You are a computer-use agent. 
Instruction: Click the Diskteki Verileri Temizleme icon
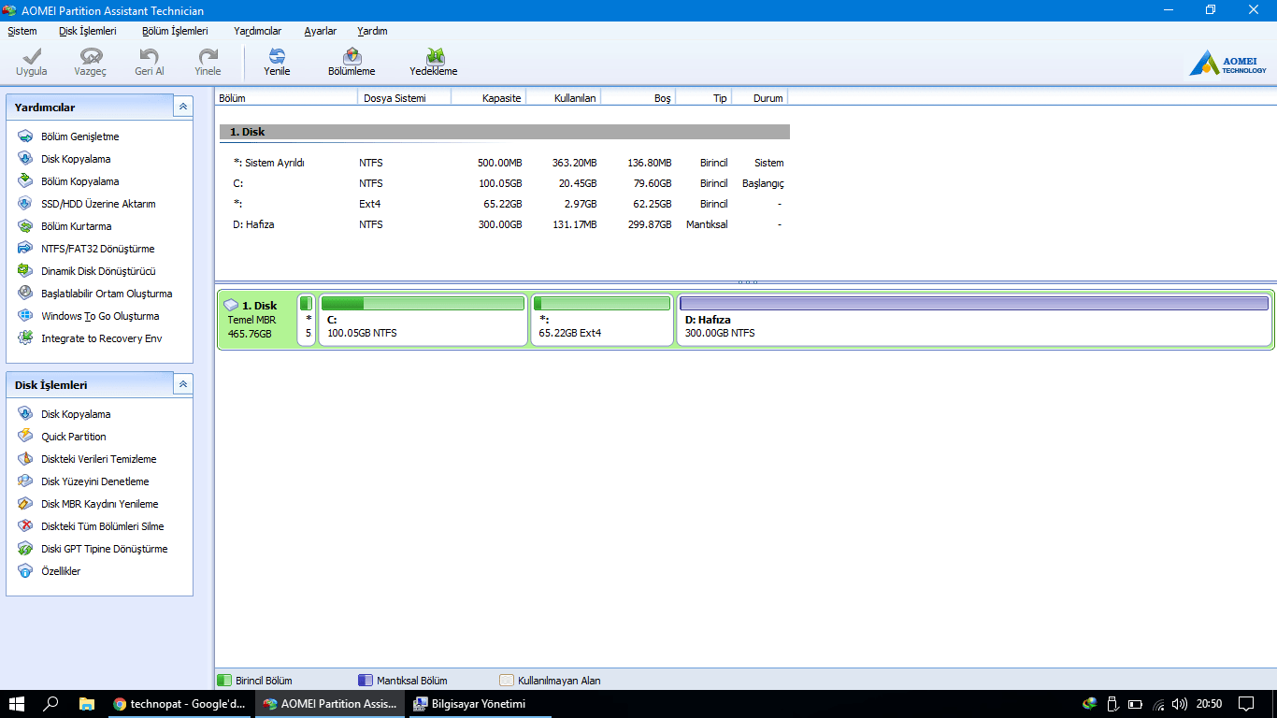pyautogui.click(x=25, y=459)
